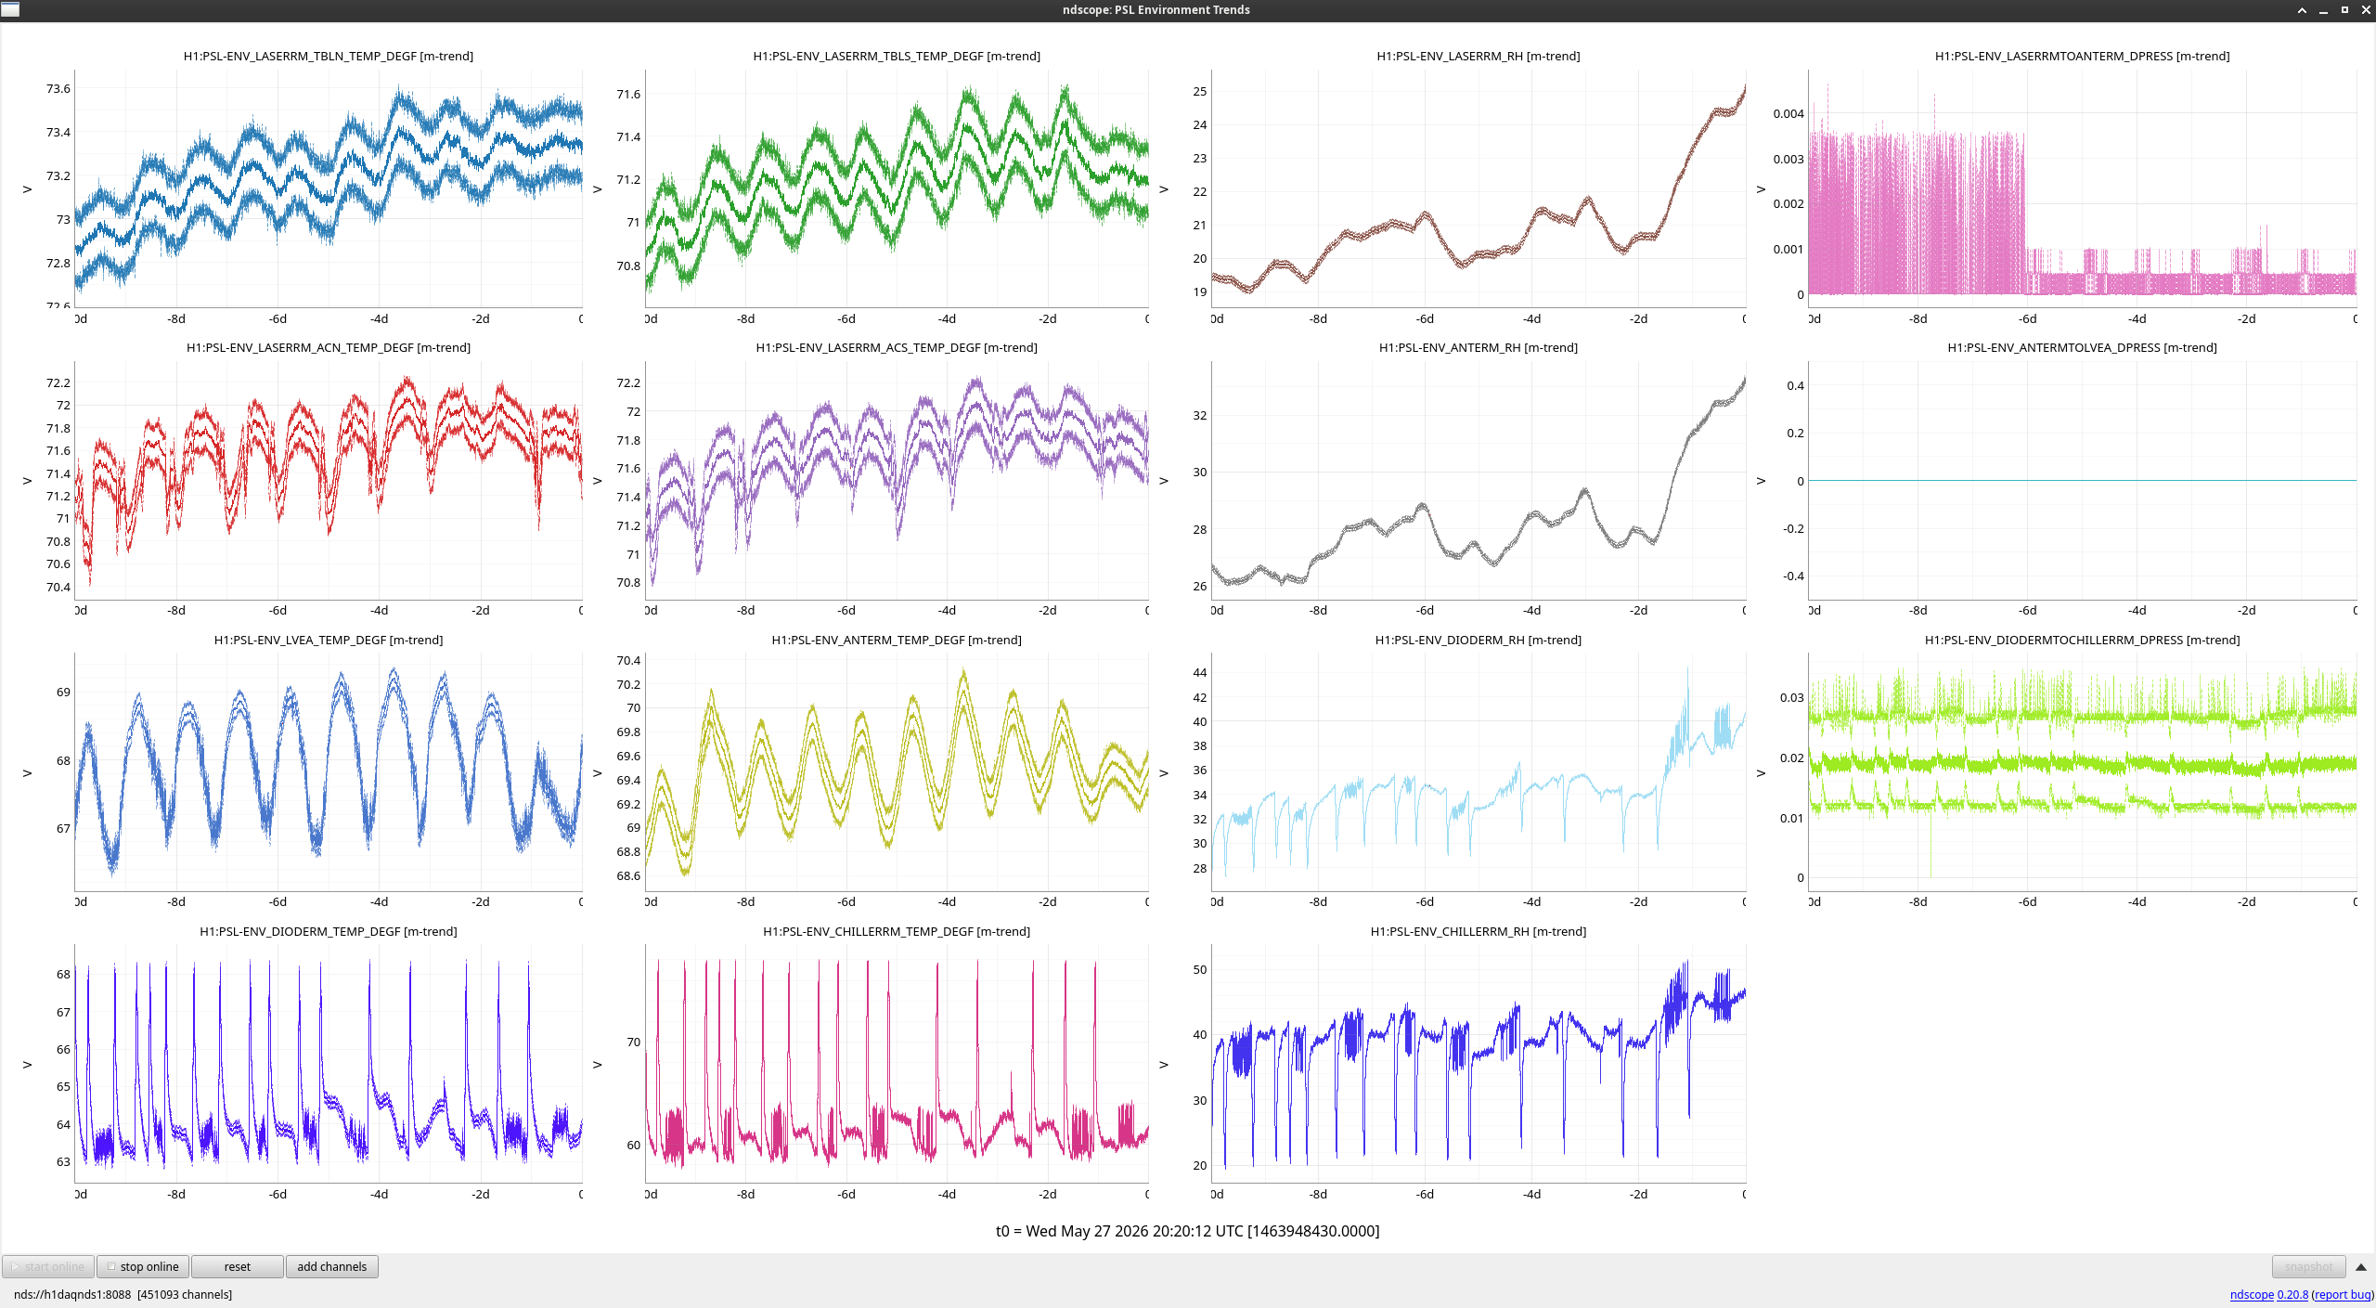Click the stop online button

[143, 1266]
